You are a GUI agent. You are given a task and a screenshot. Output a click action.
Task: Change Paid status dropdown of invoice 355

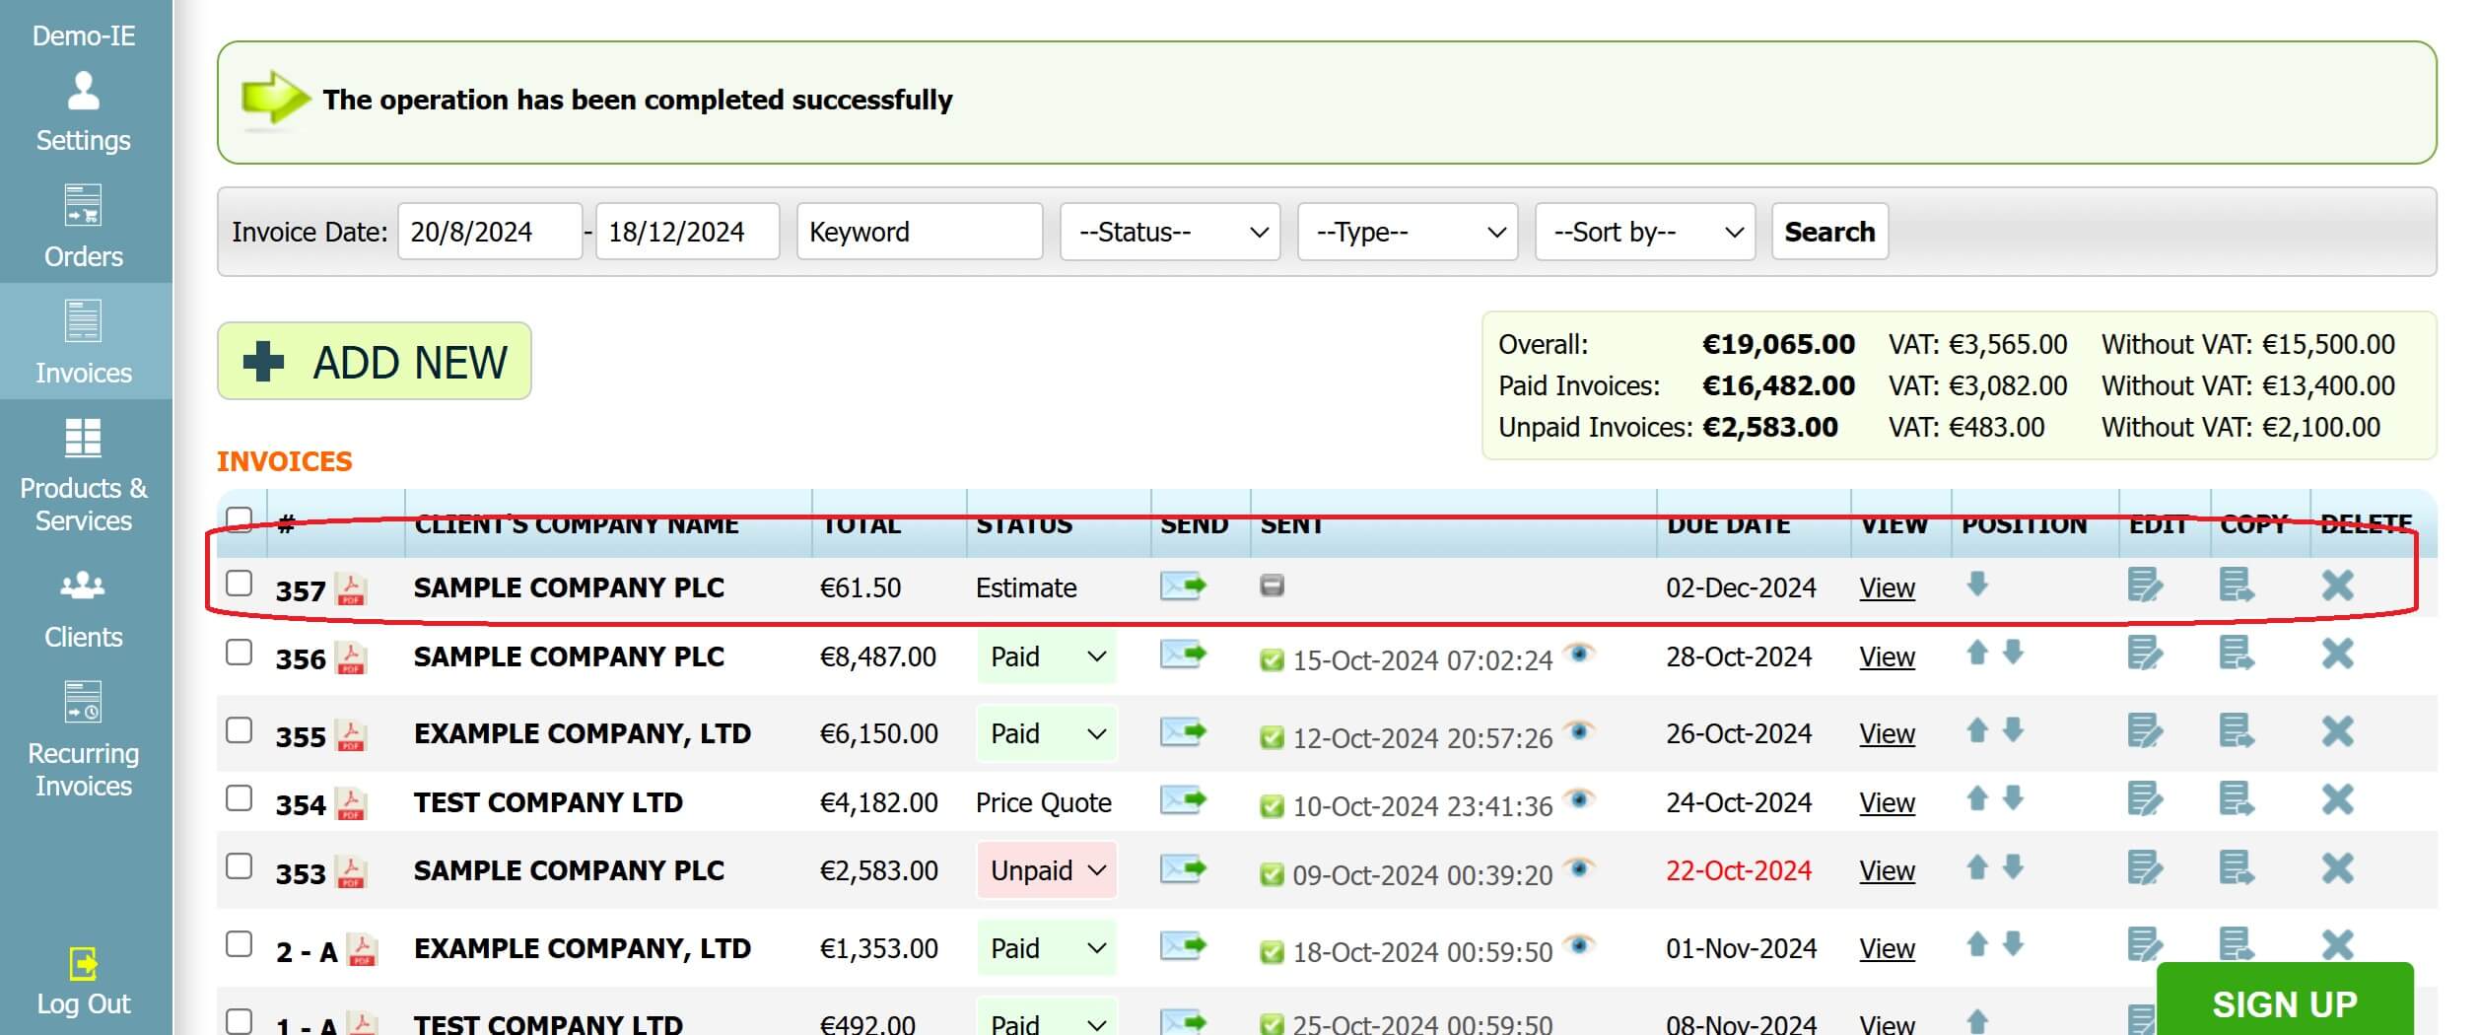[1047, 733]
